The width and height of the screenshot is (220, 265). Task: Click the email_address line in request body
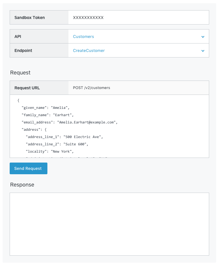69,122
